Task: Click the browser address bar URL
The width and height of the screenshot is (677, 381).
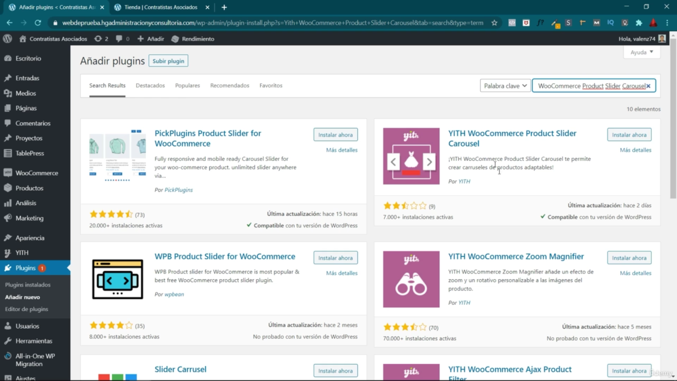Action: [x=272, y=23]
